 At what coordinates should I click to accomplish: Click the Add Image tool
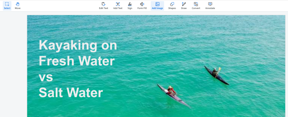(157, 6)
